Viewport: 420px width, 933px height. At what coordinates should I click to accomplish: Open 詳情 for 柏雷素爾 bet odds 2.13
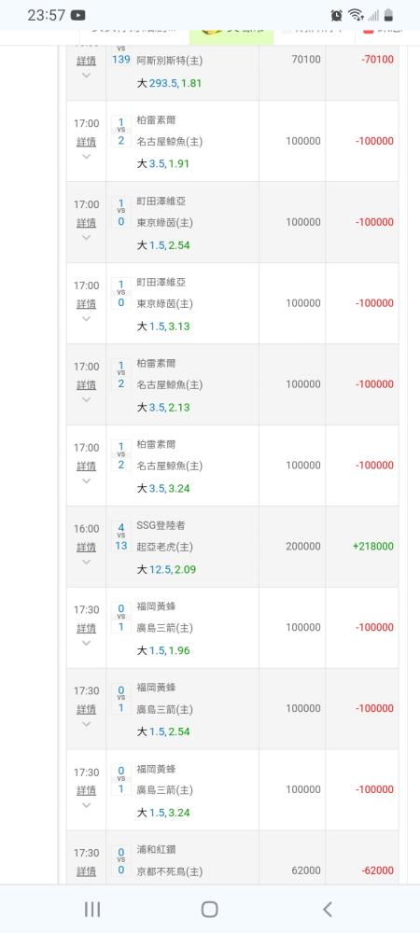[x=86, y=385]
